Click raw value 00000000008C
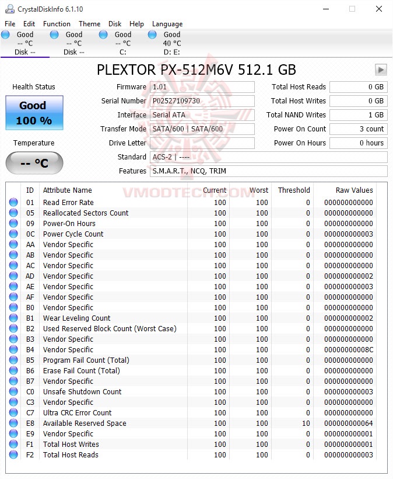The height and width of the screenshot is (479, 393). pyautogui.click(x=349, y=349)
